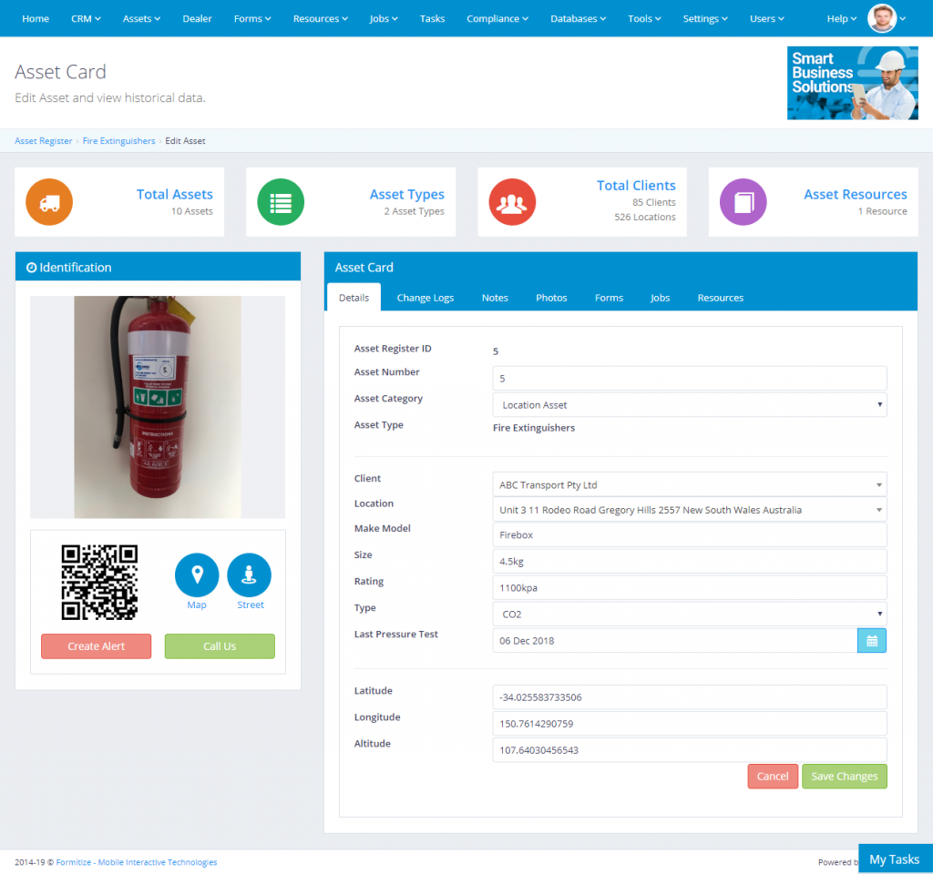This screenshot has width=933, height=874.
Task: Switch to the Change Logs tab
Action: pyautogui.click(x=425, y=298)
